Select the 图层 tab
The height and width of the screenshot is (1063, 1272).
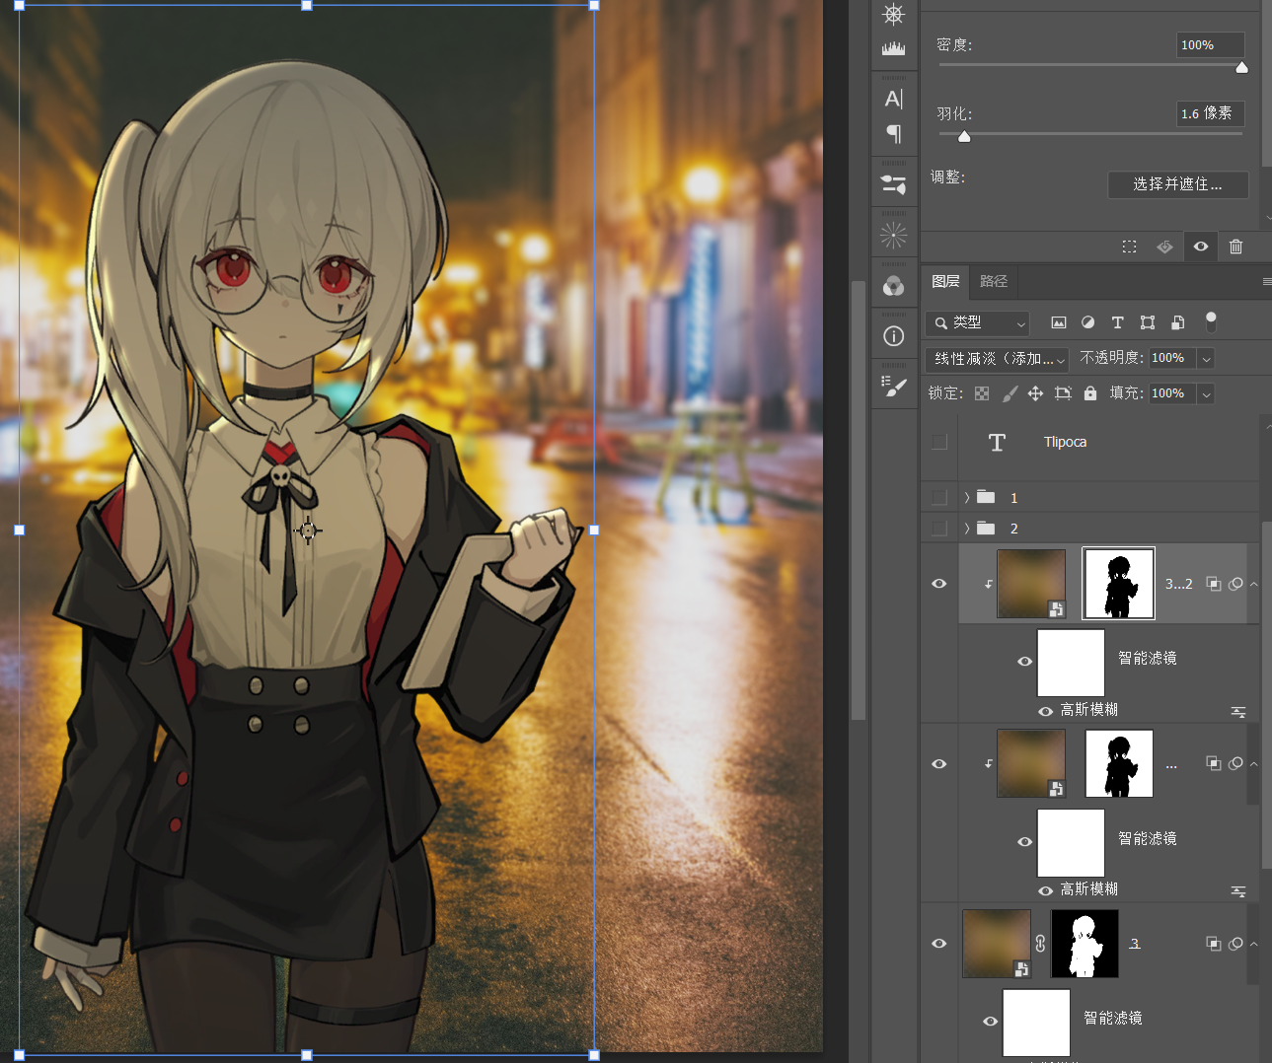click(x=945, y=281)
